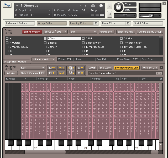Image resolution: width=168 pixels, height=158 pixels.
Task: Open Instrument Options
Action: click(20, 23)
